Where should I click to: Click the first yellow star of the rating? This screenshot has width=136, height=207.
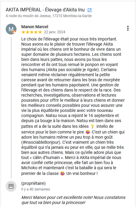(x=23, y=32)
